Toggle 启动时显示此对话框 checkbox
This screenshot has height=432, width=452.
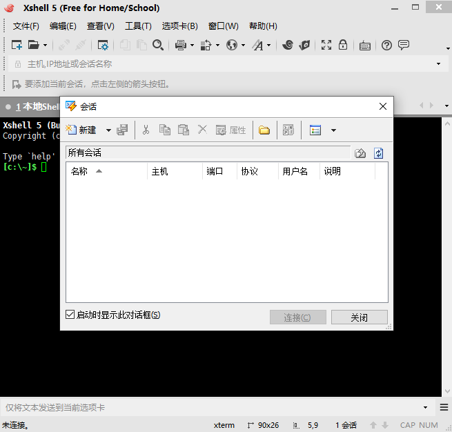pos(70,314)
